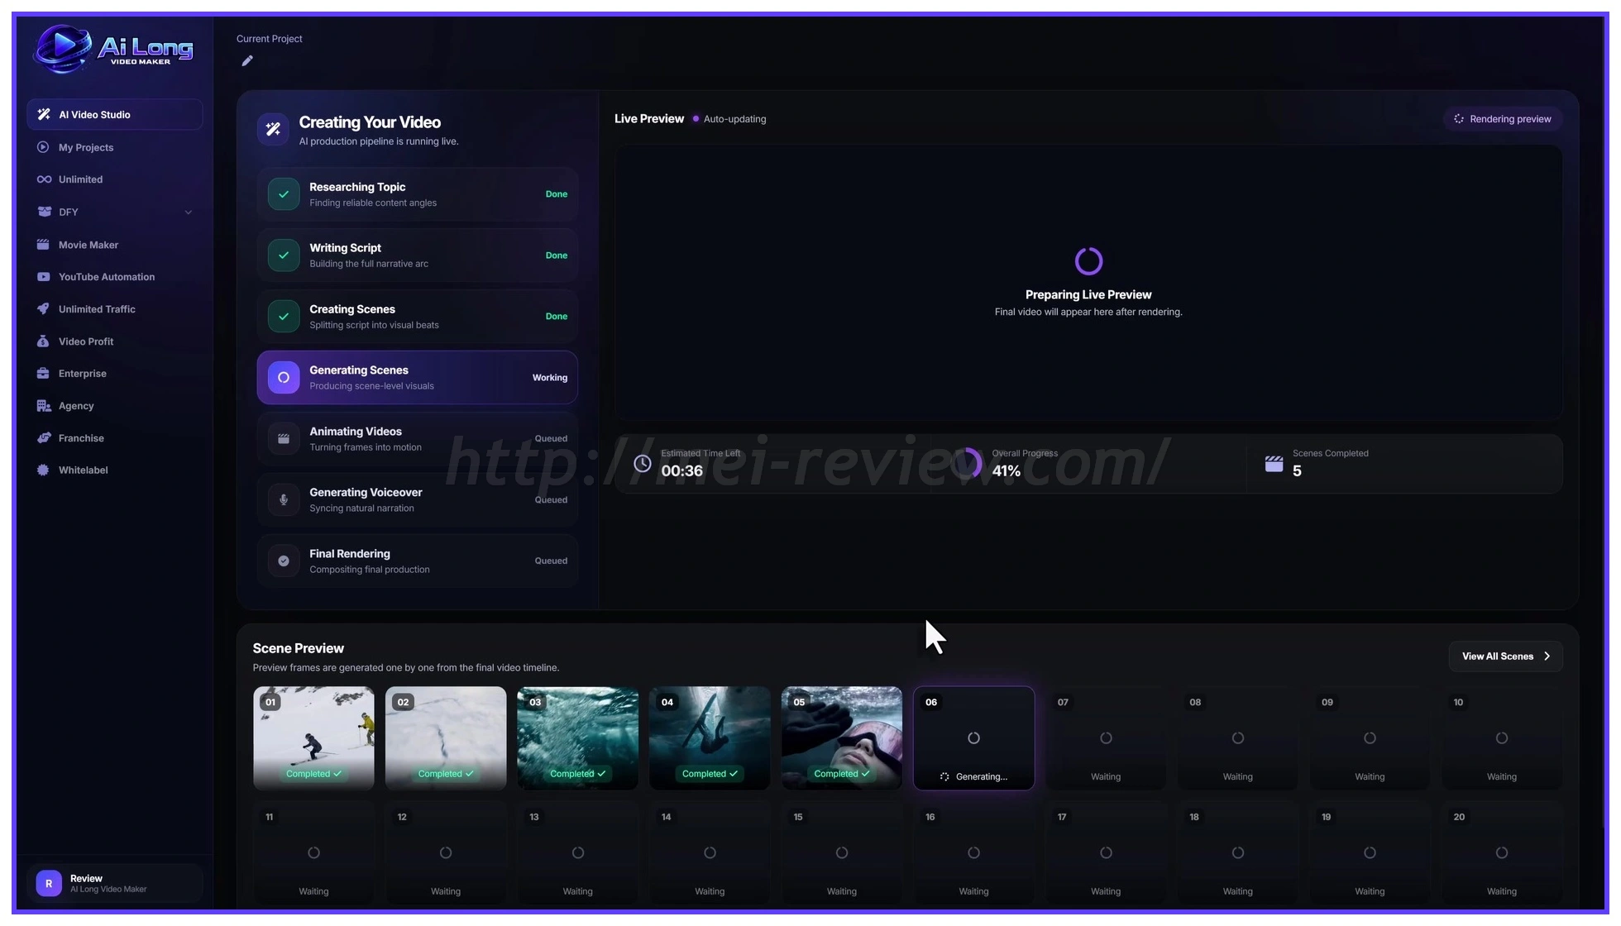Open scene 05 goggles face thumbnail
The width and height of the screenshot is (1621, 926).
pos(842,738)
